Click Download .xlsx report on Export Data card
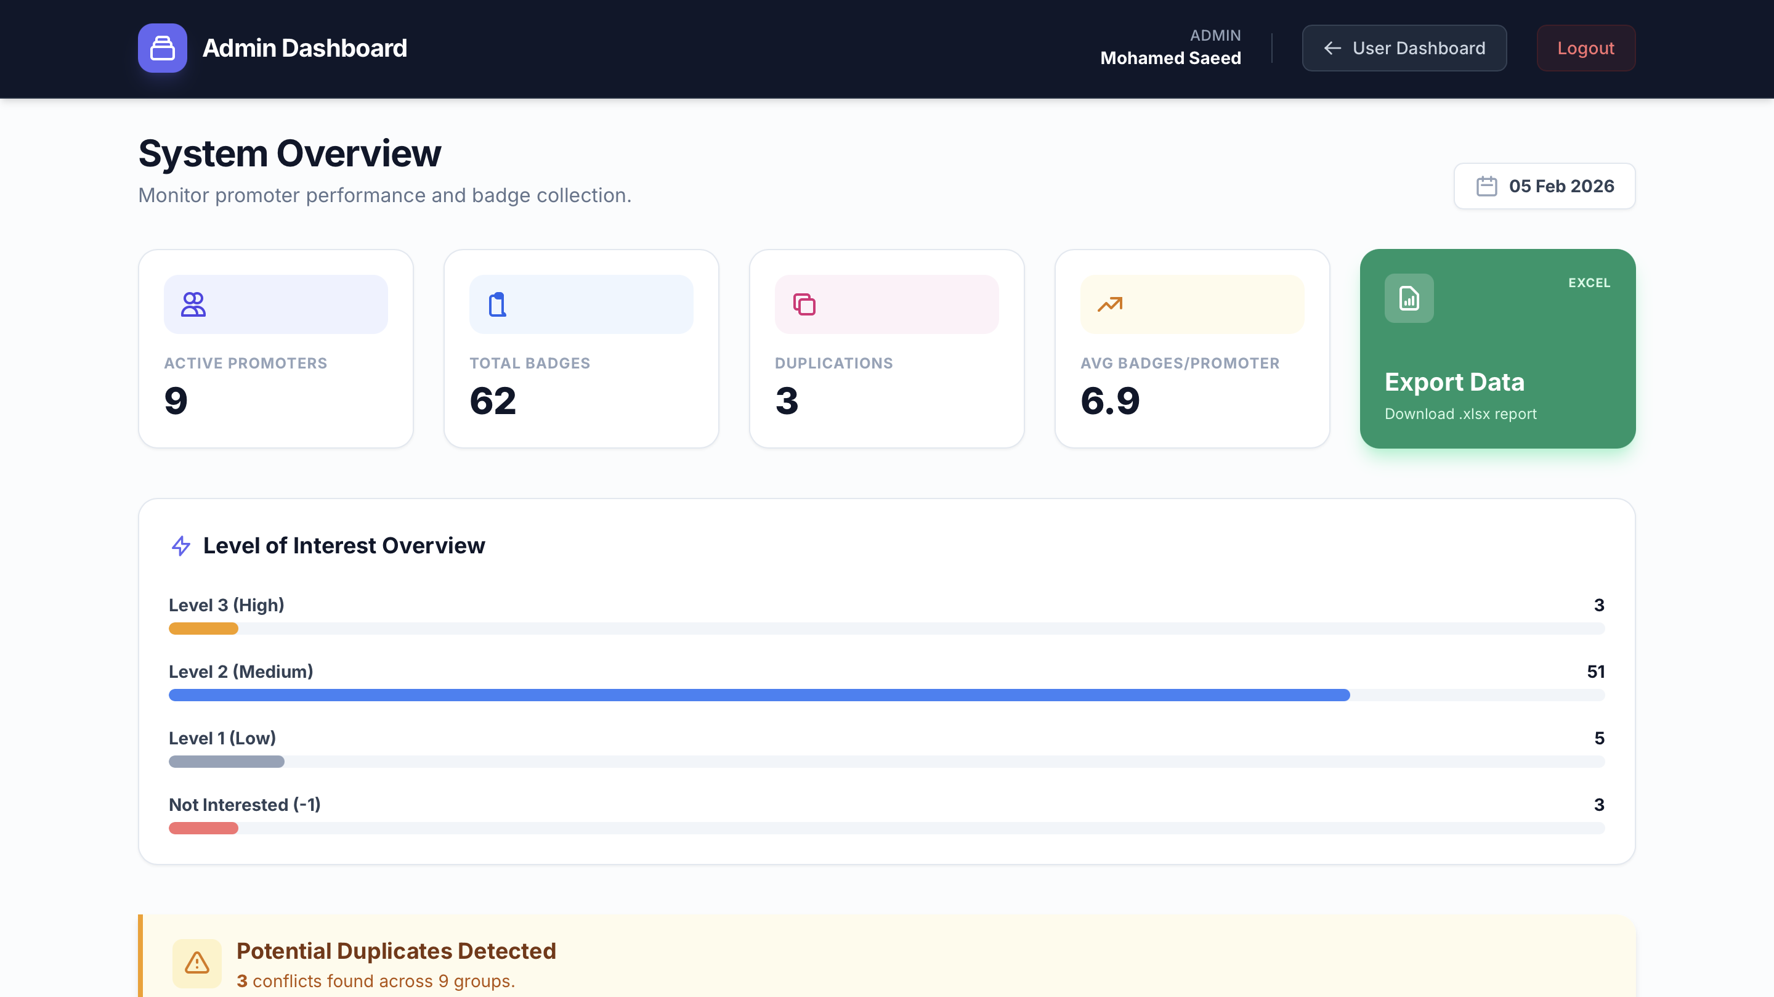 [x=1460, y=413]
